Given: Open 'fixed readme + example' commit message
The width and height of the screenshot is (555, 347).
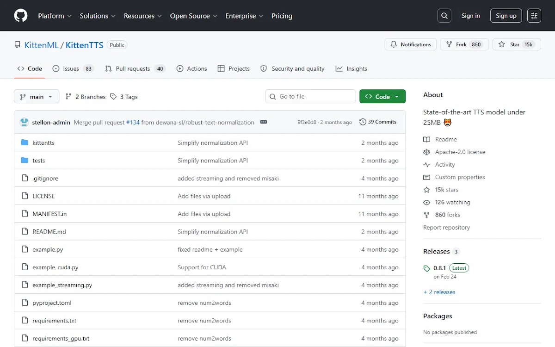Looking at the screenshot, I should (210, 249).
